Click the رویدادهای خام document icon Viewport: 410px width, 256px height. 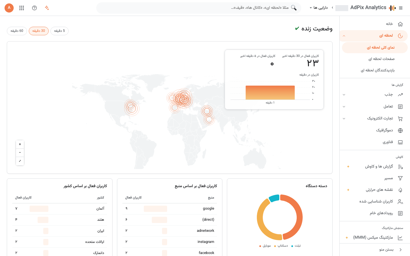click(400, 213)
